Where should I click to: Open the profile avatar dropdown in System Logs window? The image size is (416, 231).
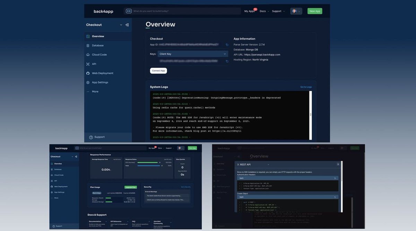click(296, 11)
